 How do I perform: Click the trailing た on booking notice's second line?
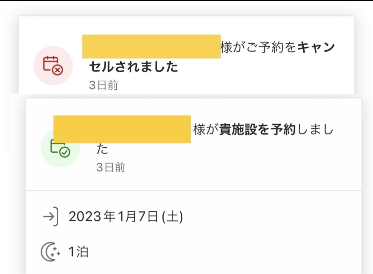(x=102, y=149)
